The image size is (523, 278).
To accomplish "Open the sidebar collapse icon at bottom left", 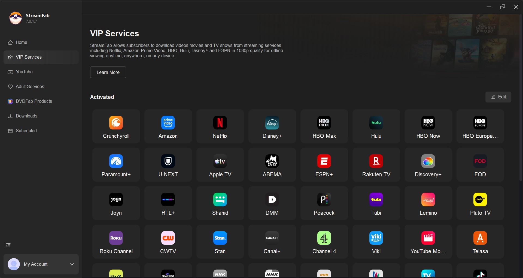I will (x=8, y=245).
